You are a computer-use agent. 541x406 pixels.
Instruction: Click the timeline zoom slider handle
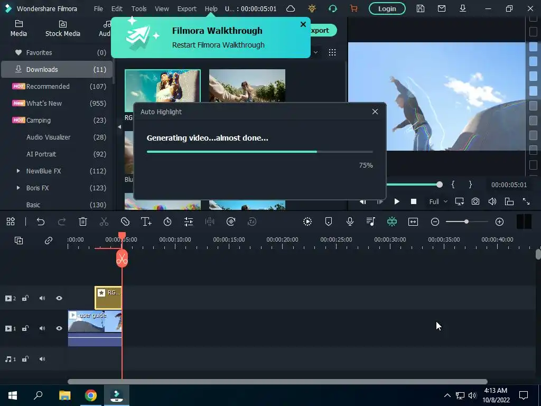(466, 222)
